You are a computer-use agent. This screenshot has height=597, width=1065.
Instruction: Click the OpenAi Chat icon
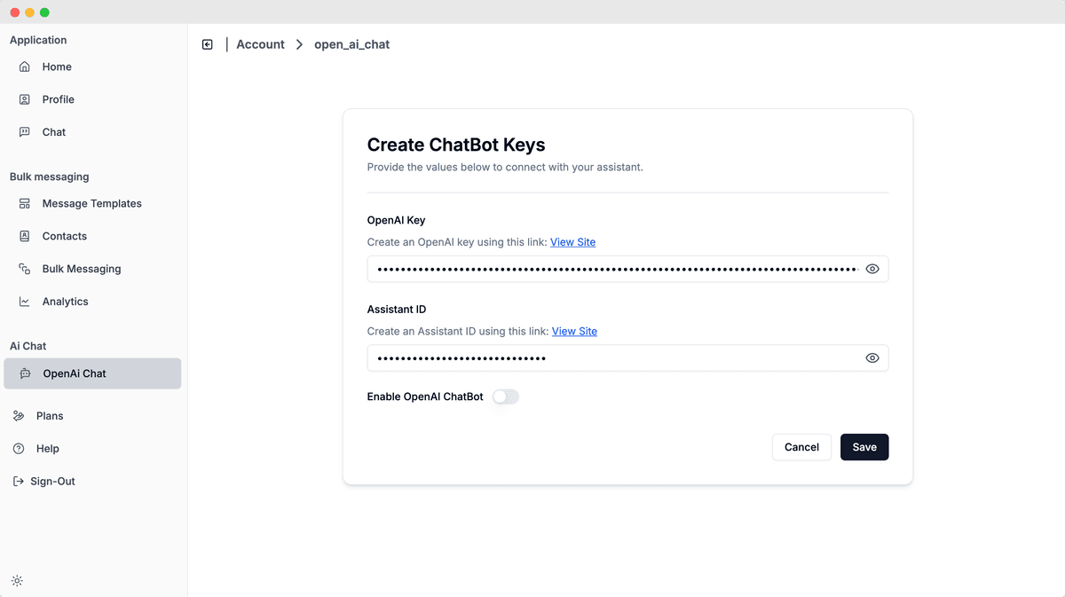coord(26,373)
